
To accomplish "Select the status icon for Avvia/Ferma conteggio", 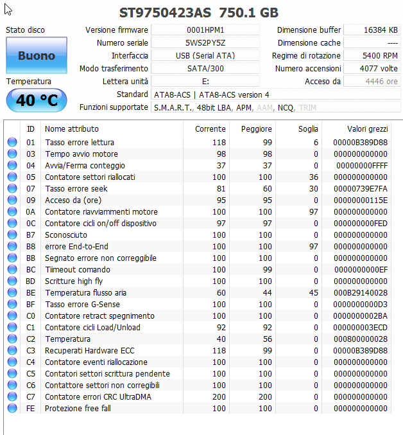I will (12, 165).
